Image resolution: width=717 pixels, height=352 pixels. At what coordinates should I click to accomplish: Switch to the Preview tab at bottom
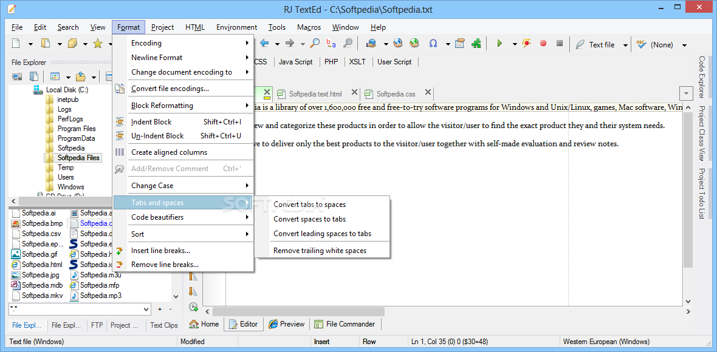tap(286, 324)
